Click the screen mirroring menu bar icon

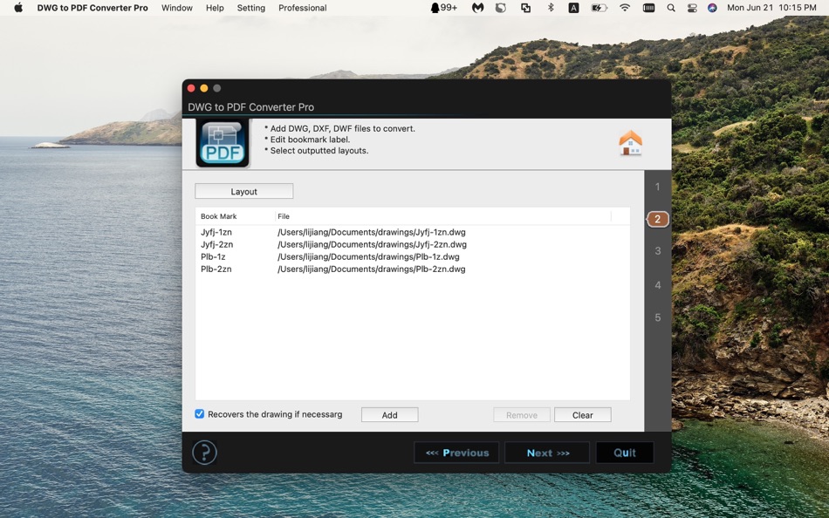[x=525, y=7]
